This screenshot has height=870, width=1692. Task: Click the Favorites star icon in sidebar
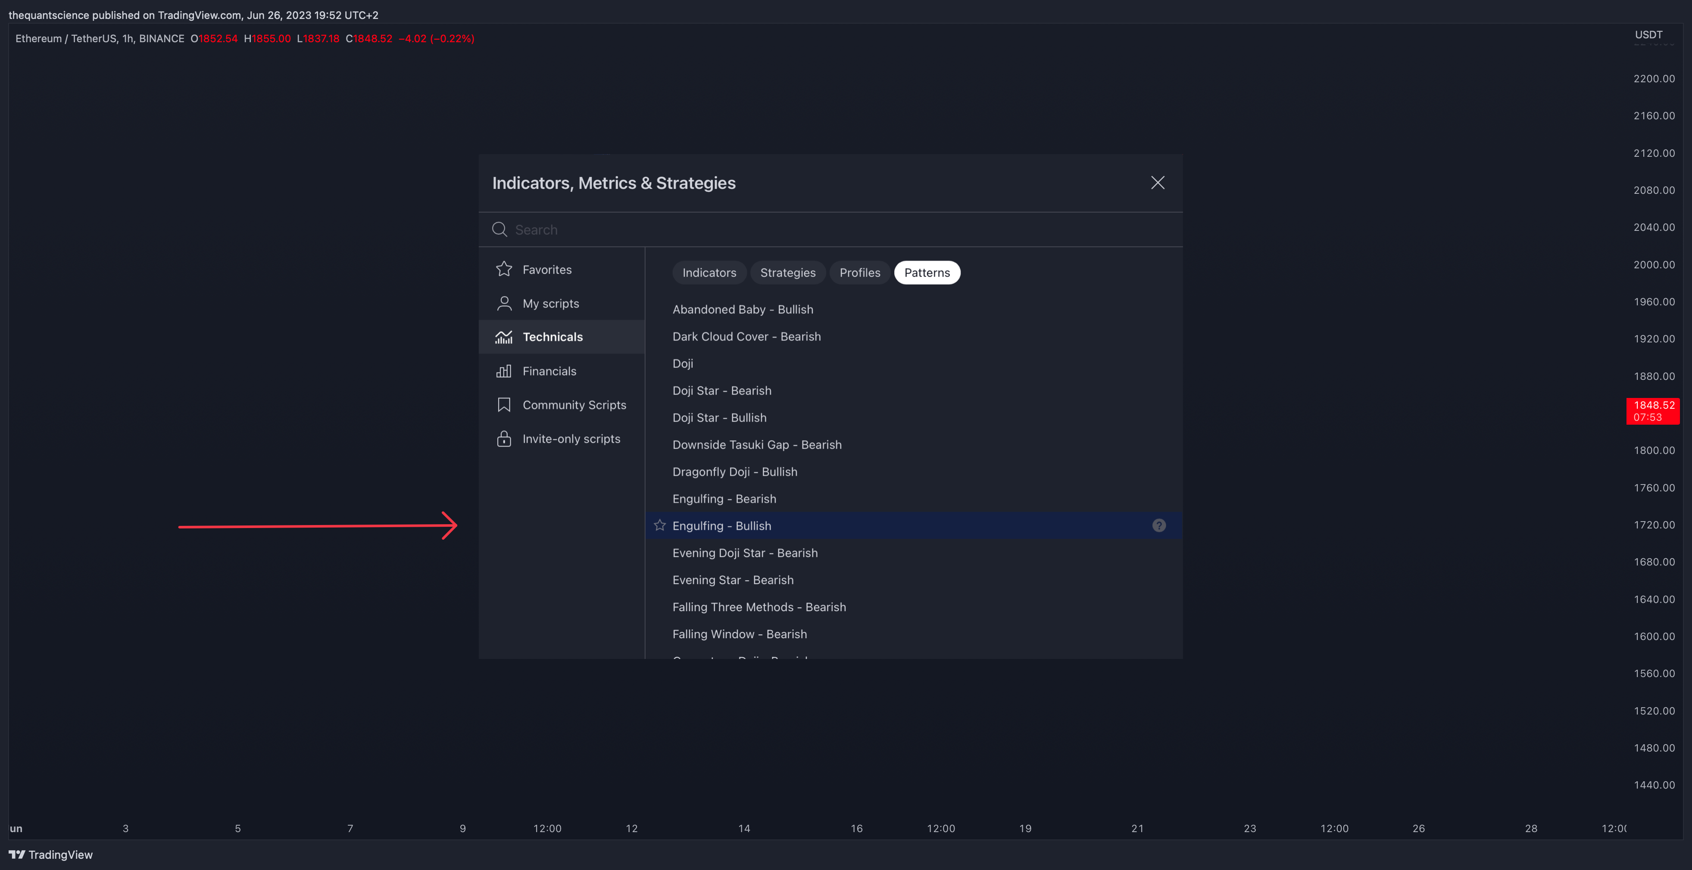[x=504, y=269]
